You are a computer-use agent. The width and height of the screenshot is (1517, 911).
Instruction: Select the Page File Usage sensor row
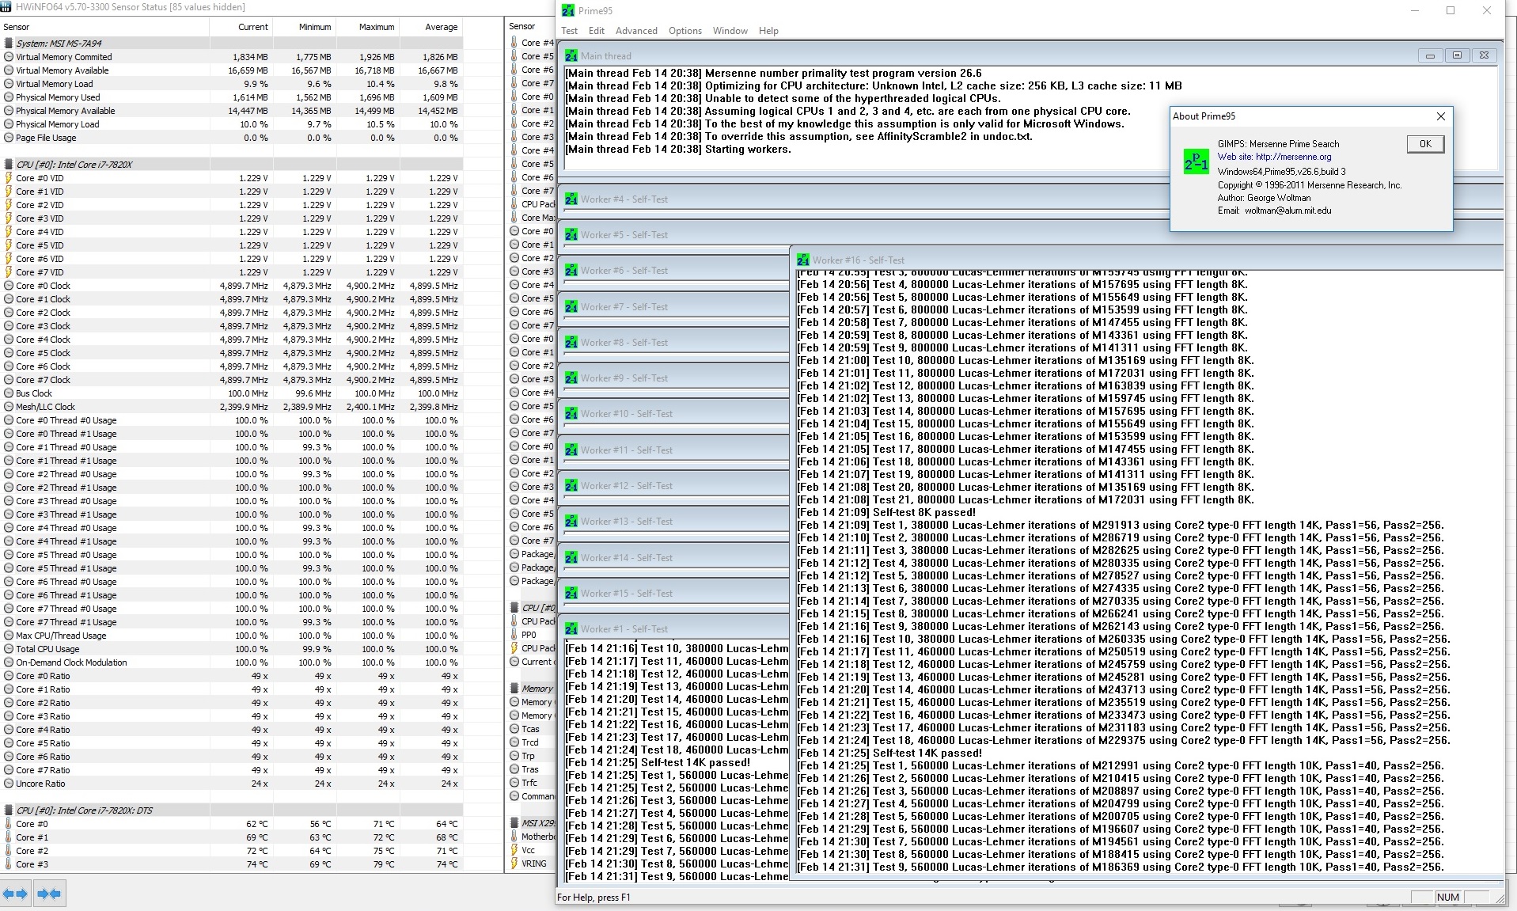[x=232, y=138]
